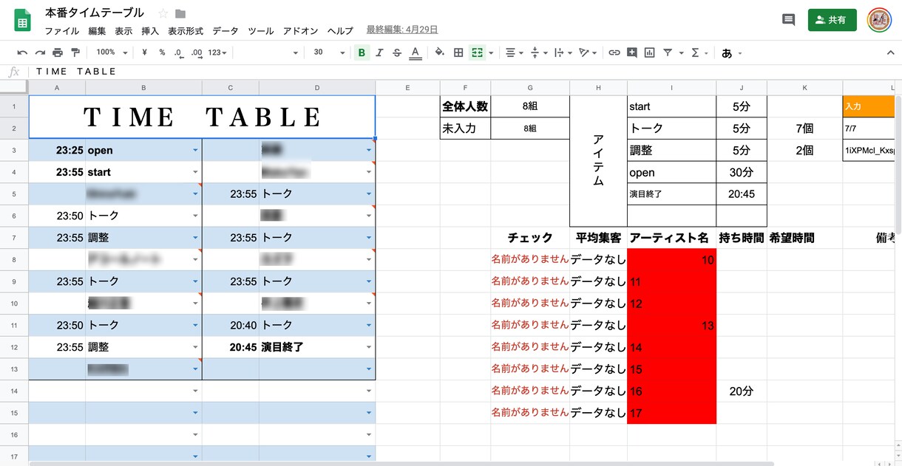The image size is (902, 466).
Task: Open the fill color picker
Action: click(x=440, y=52)
